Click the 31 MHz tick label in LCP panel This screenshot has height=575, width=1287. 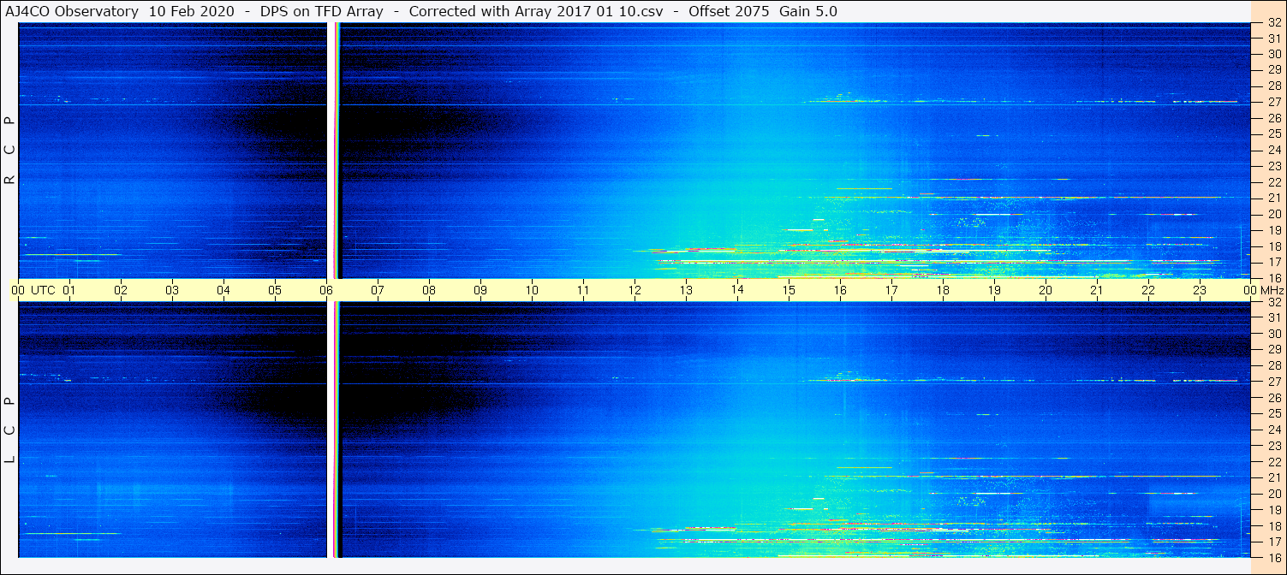(1274, 317)
